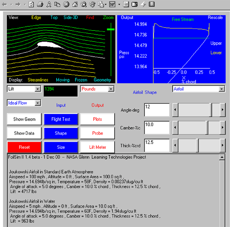Image resolution: width=230 pixels, height=227 pixels.
Task: Click the Thickness slider thumb
Action: pos(197,146)
